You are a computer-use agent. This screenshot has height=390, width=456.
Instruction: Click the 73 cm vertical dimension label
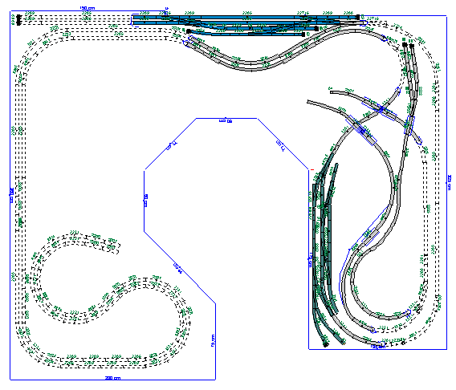(213, 340)
